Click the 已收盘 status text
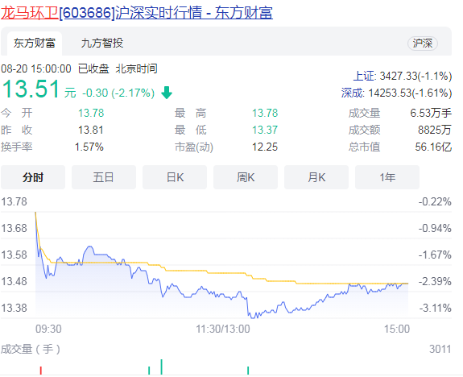This screenshot has width=463, height=377. coord(93,68)
